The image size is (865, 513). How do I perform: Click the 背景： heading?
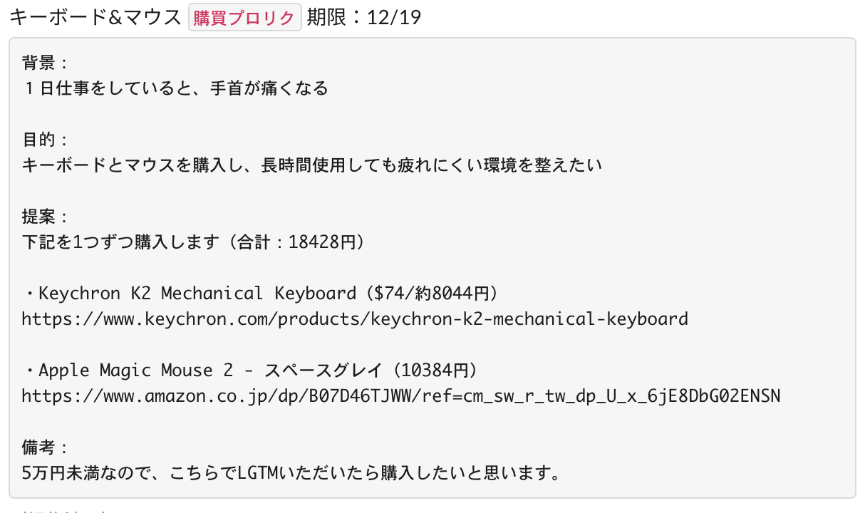(x=46, y=63)
